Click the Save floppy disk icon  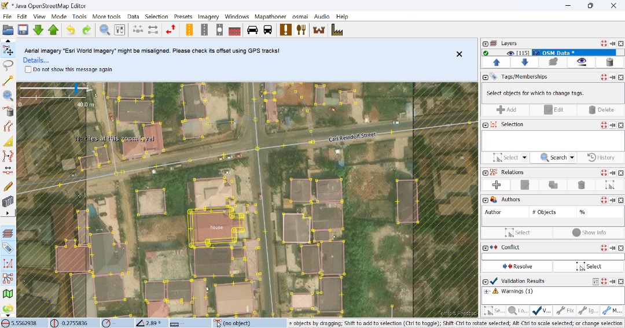click(23, 30)
